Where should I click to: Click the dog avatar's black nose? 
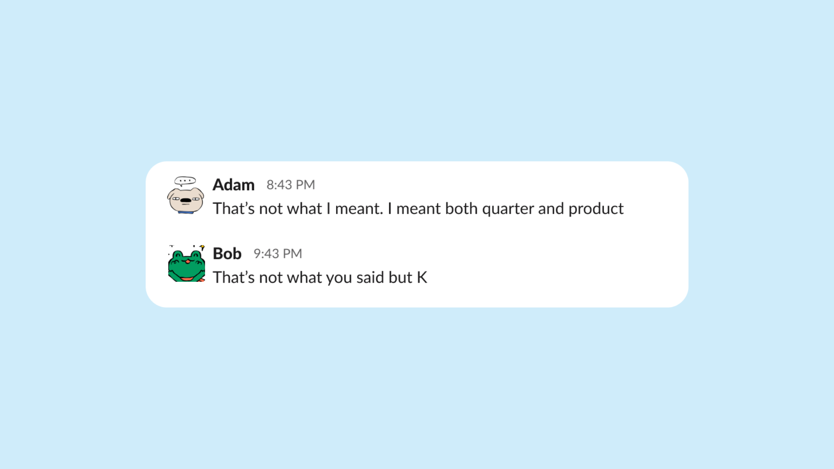[185, 200]
